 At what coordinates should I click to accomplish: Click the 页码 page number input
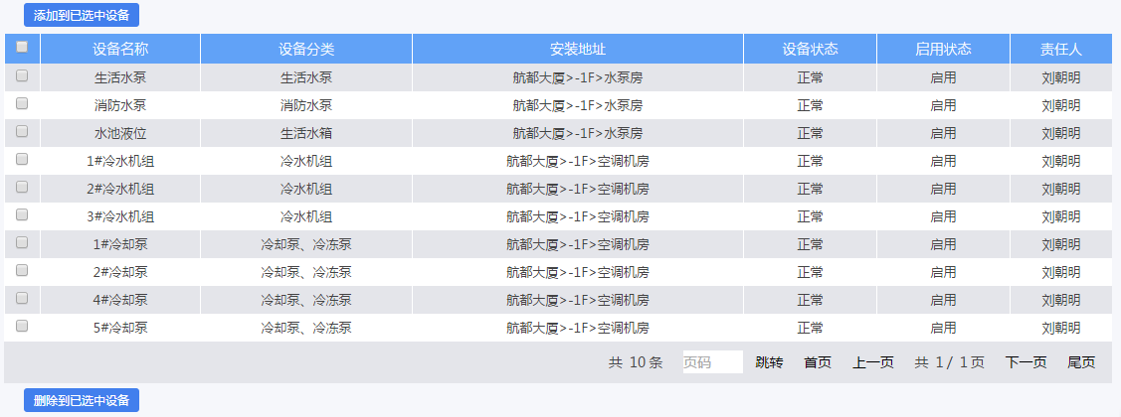tap(712, 362)
